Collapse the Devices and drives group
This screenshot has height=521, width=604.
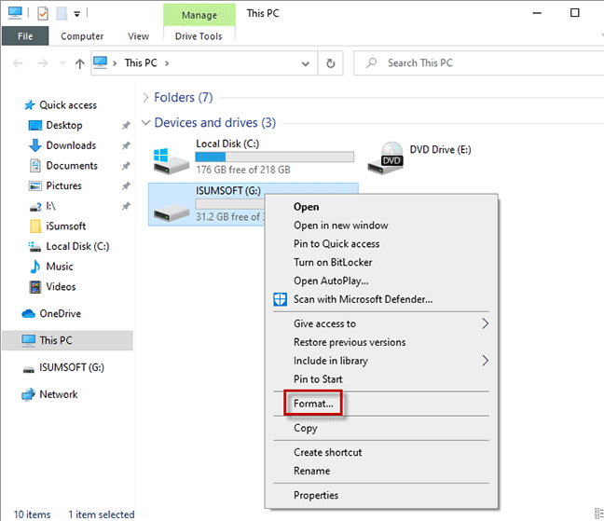coord(145,123)
